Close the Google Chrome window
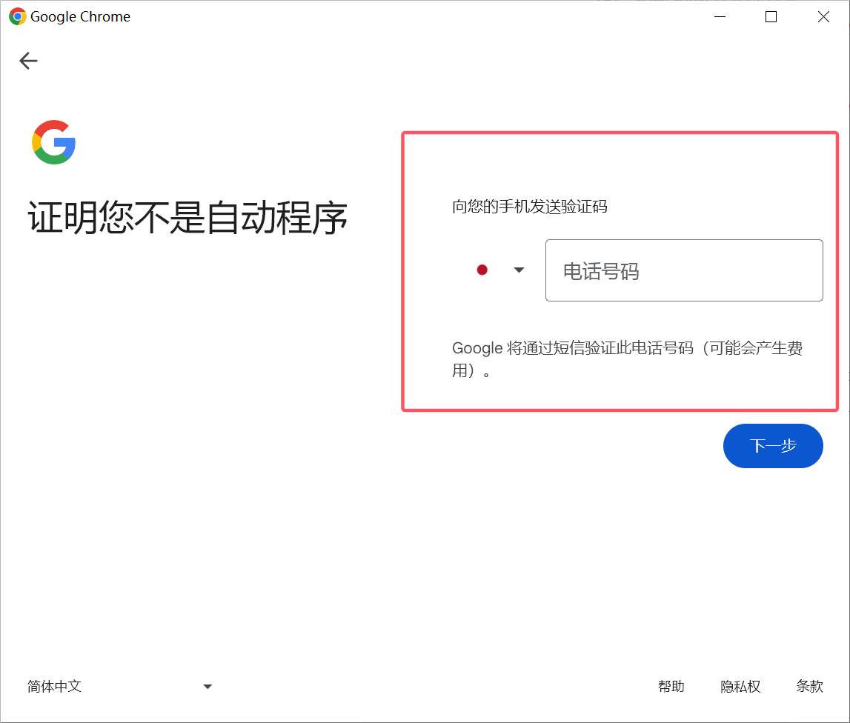The height and width of the screenshot is (723, 850). click(823, 17)
